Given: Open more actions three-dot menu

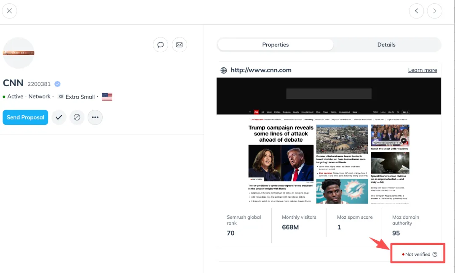Looking at the screenshot, I should coord(95,117).
